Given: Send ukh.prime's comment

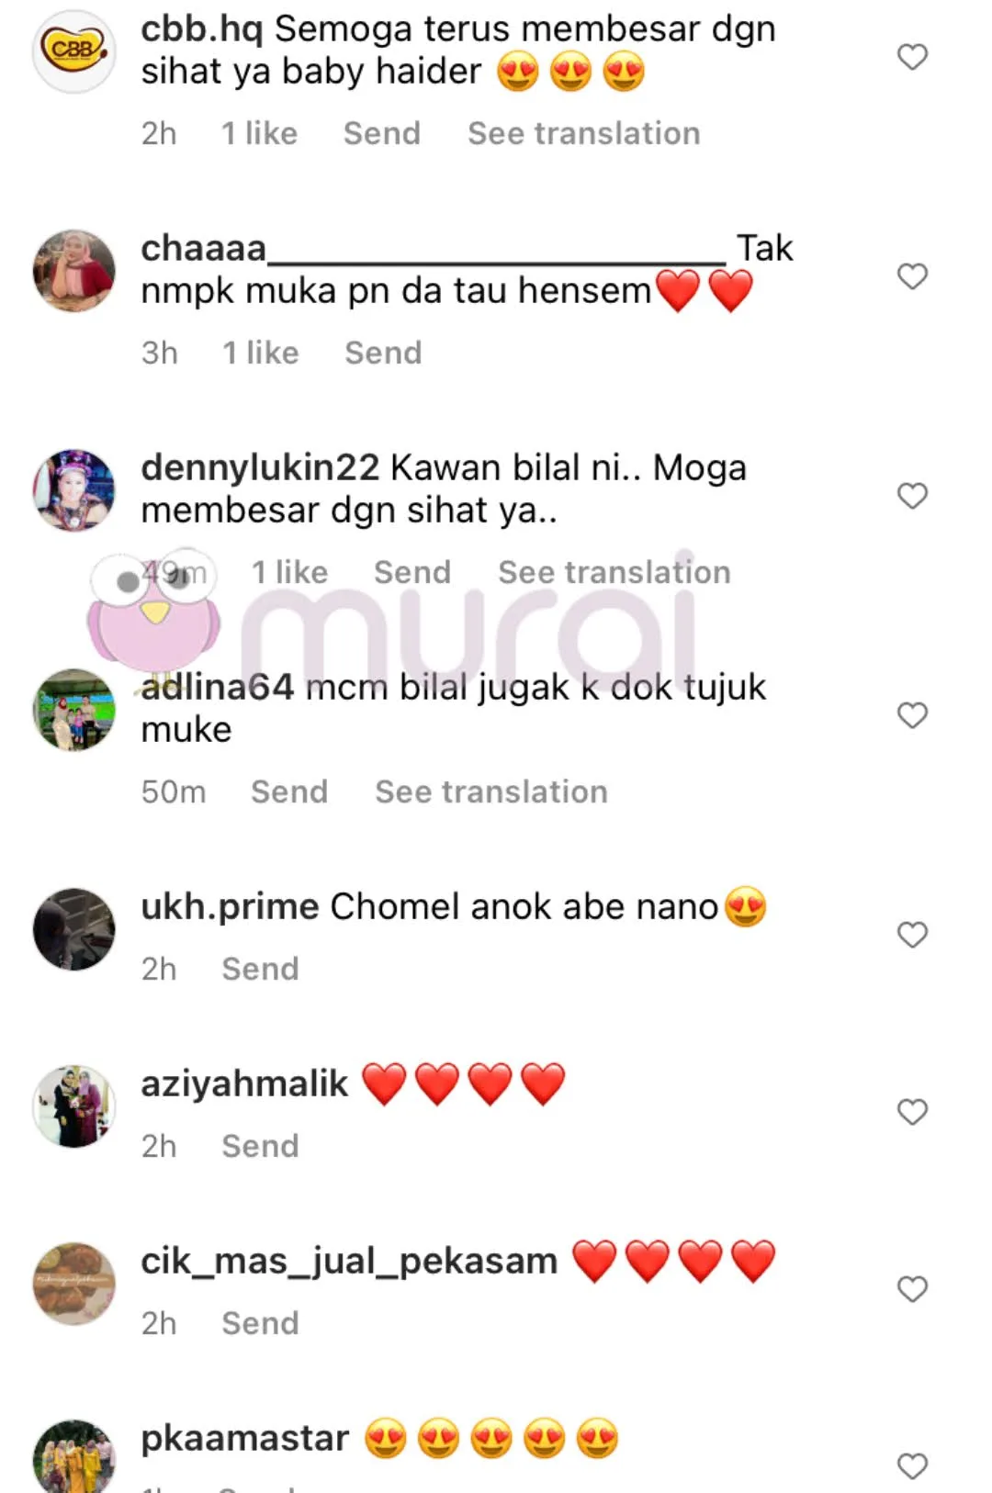Looking at the screenshot, I should pos(261,969).
